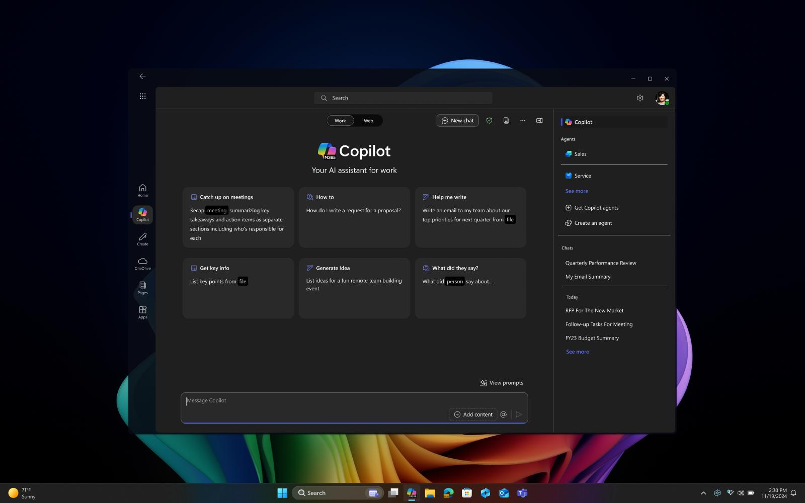Switch to the Work tab
The height and width of the screenshot is (503, 805).
tap(340, 121)
